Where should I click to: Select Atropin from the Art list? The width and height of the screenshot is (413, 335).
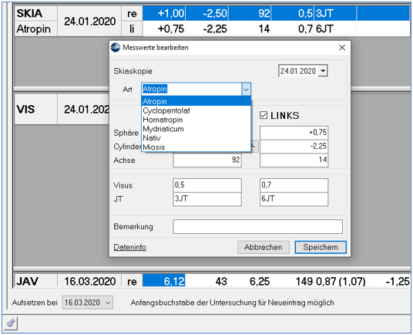[196, 101]
